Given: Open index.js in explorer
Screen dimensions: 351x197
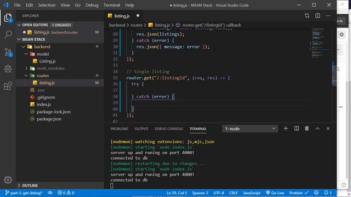Looking at the screenshot, I should (60, 105).
